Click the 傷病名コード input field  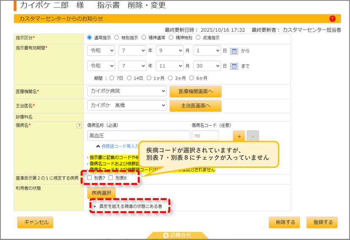tap(205, 136)
